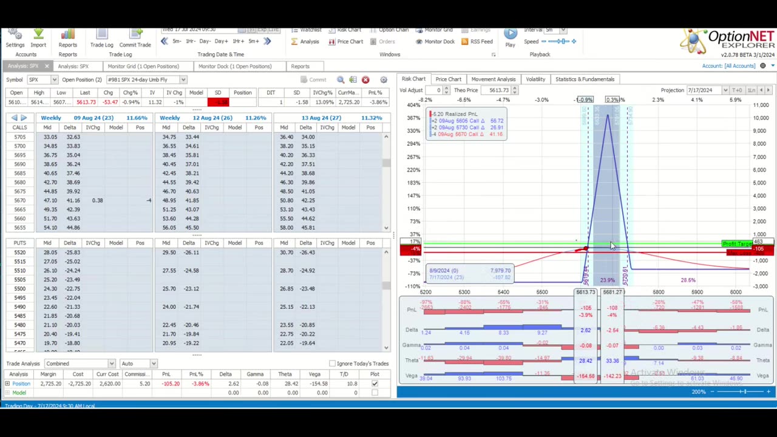Select the Price Chart tab in the chart panel
Image resolution: width=777 pixels, height=437 pixels.
click(x=448, y=79)
